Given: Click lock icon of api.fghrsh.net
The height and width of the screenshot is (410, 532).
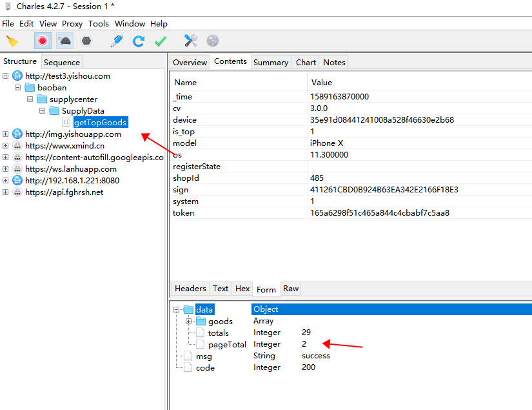Looking at the screenshot, I should (17, 192).
